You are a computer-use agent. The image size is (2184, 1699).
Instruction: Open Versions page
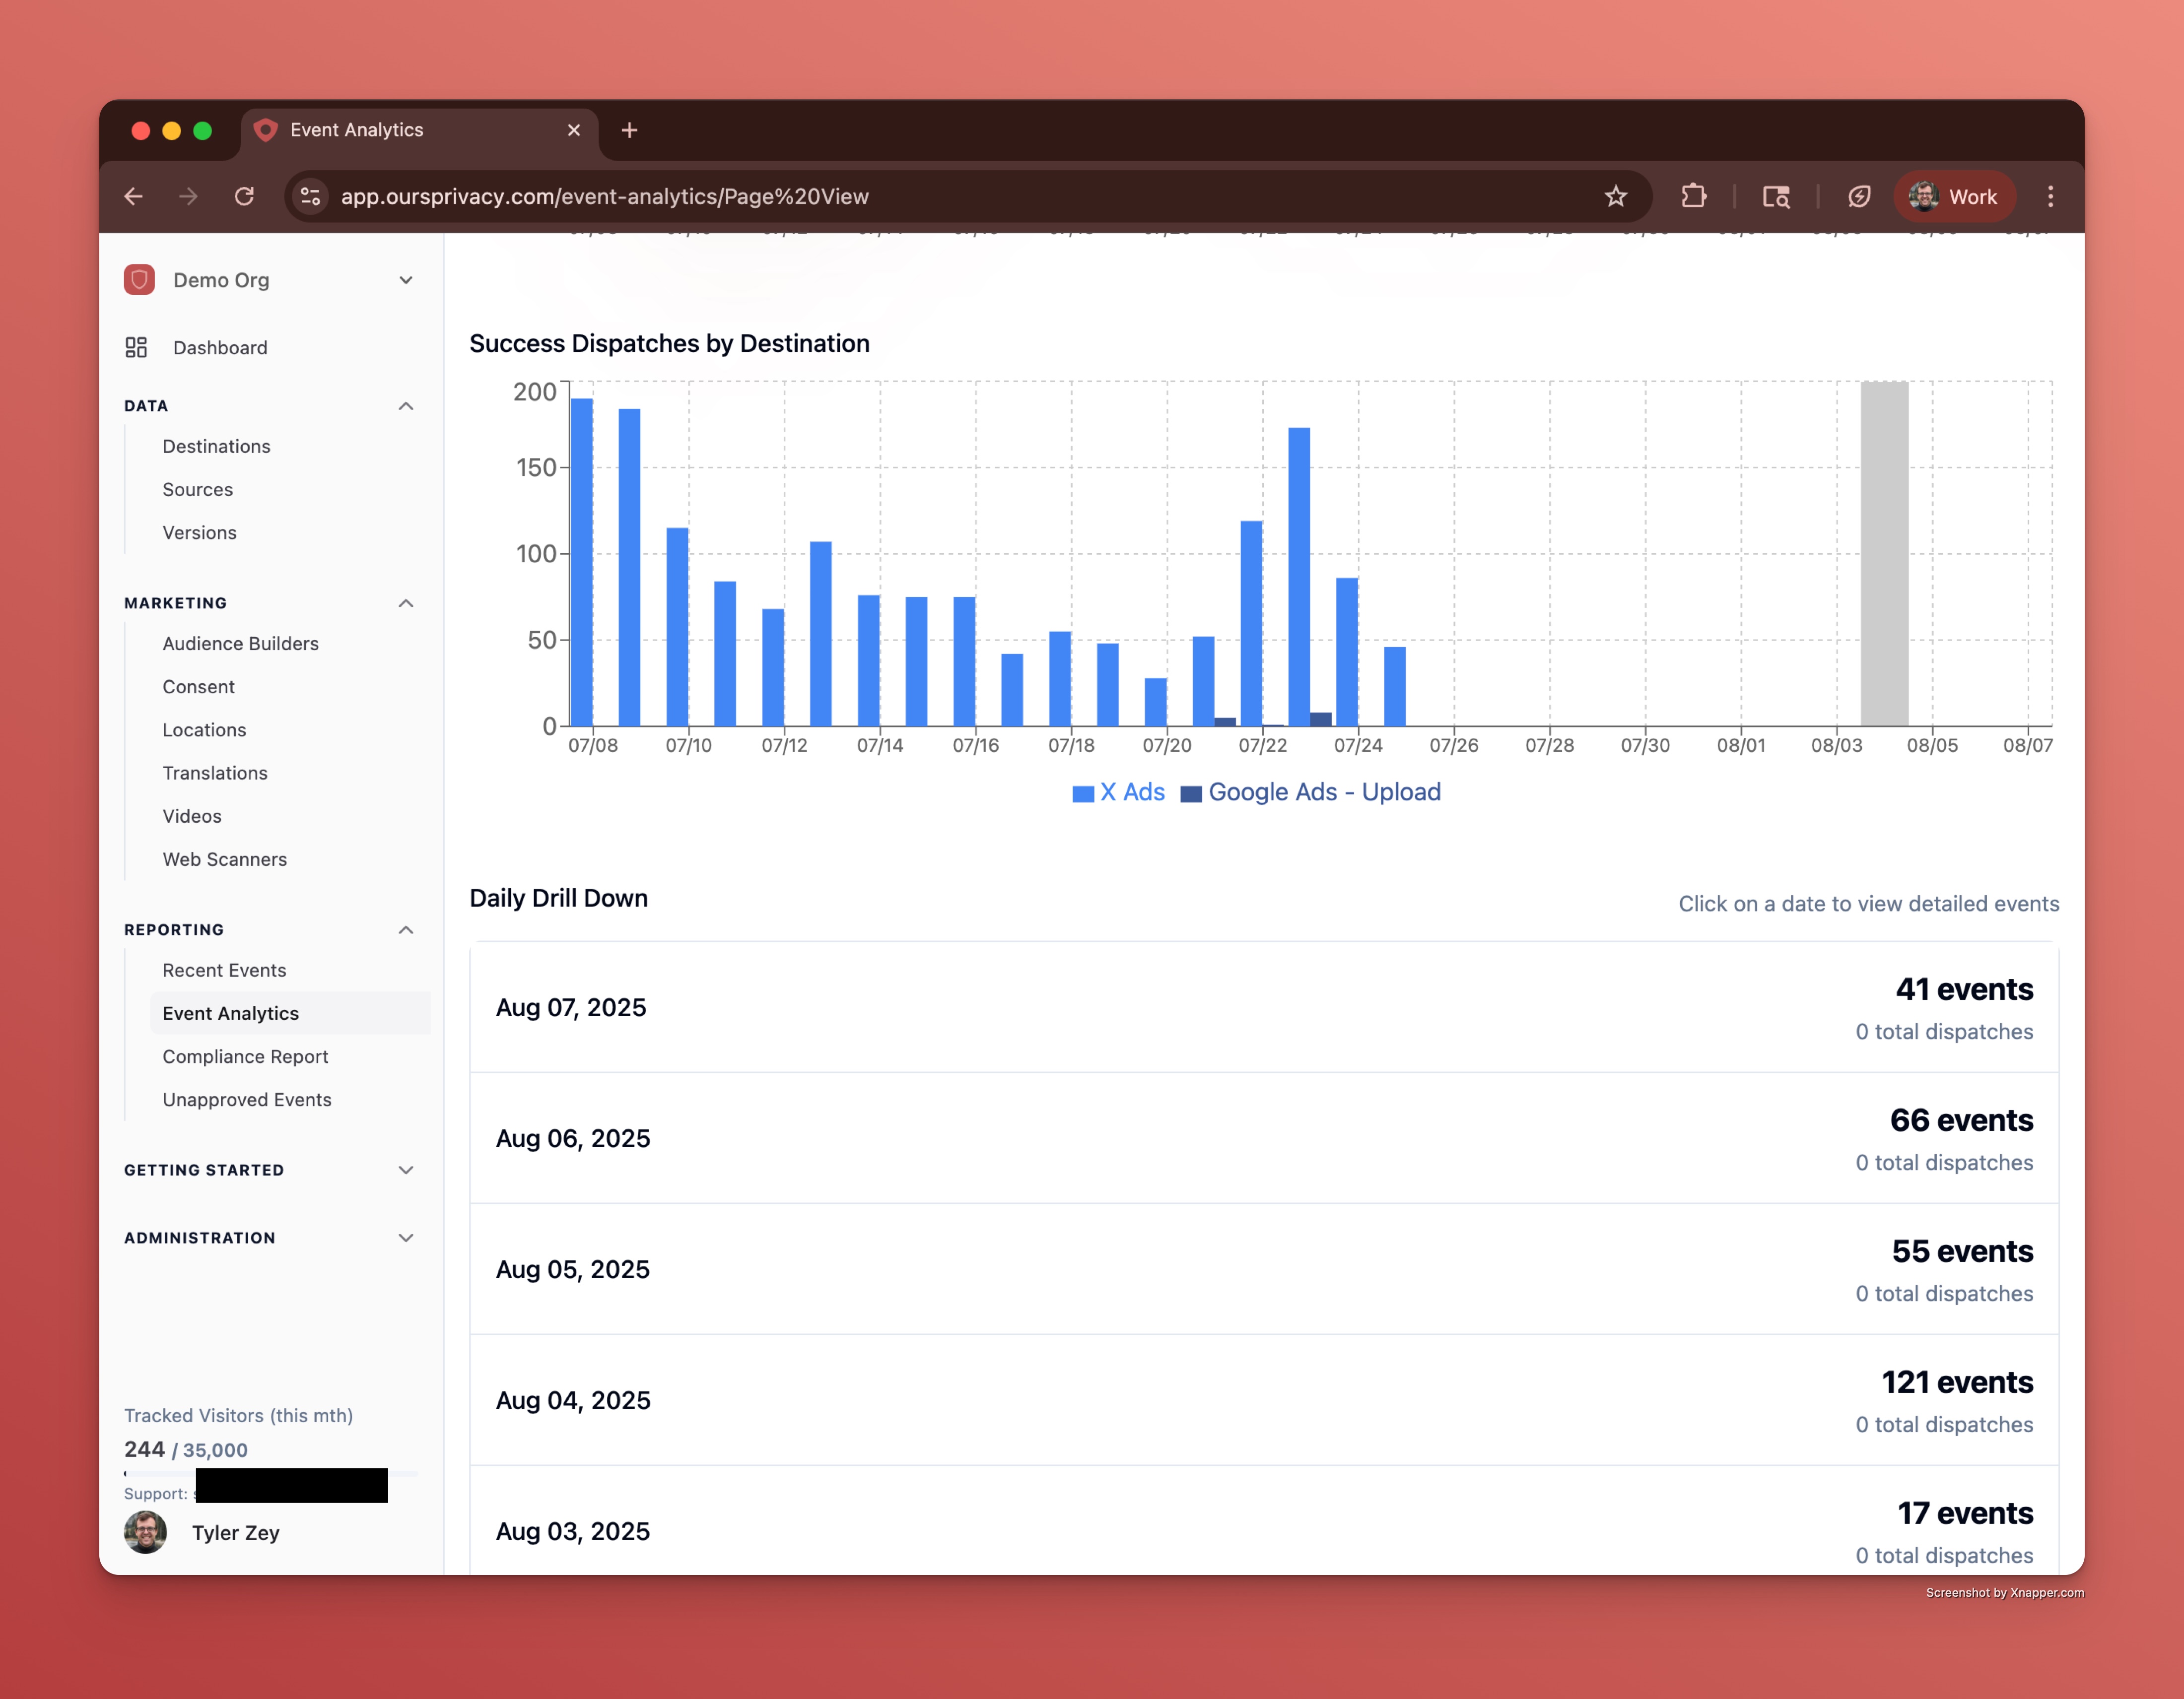200,532
